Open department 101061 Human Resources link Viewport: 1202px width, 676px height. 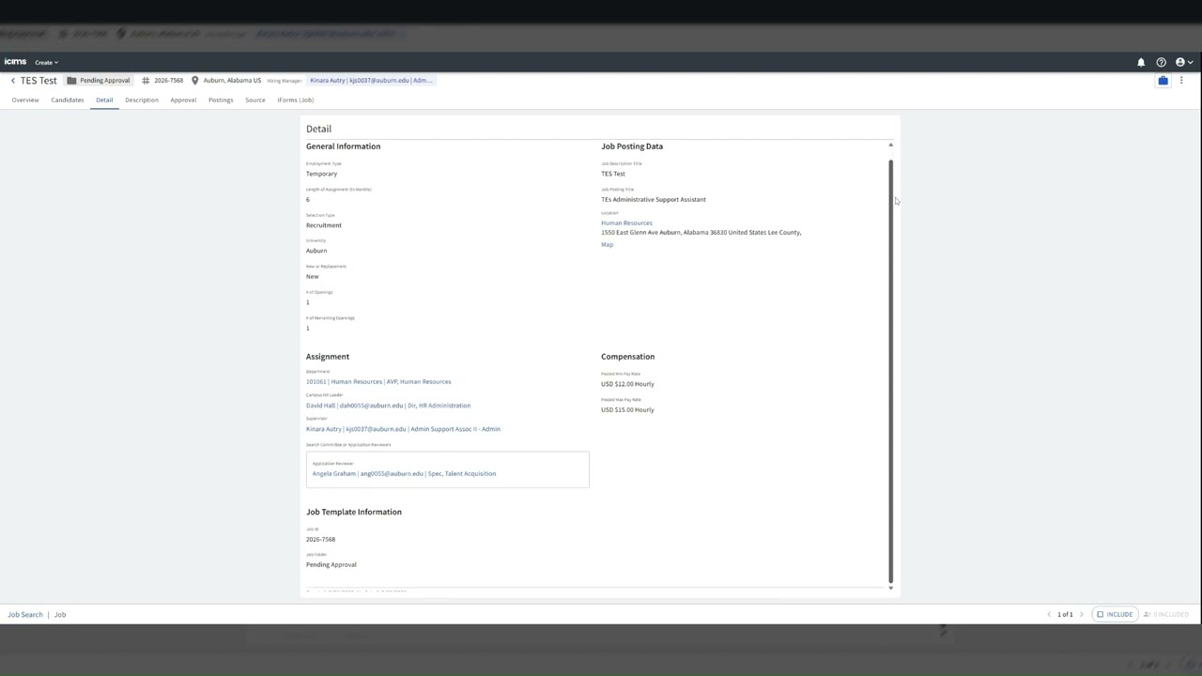[x=378, y=382]
